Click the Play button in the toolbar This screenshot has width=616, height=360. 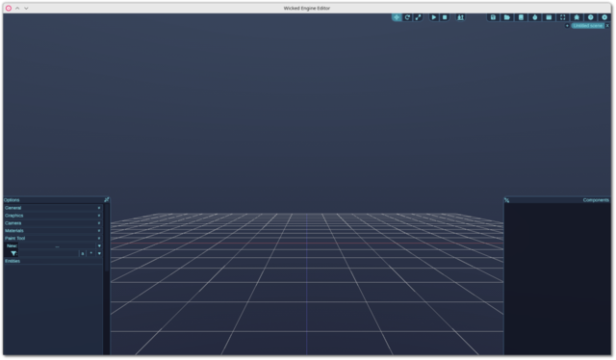tap(434, 17)
